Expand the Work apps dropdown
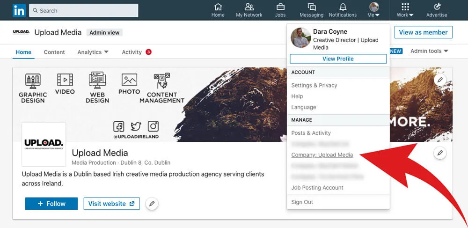The image size is (468, 228). click(405, 10)
